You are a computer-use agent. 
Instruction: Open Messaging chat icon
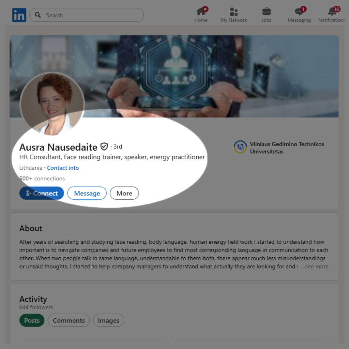(299, 12)
